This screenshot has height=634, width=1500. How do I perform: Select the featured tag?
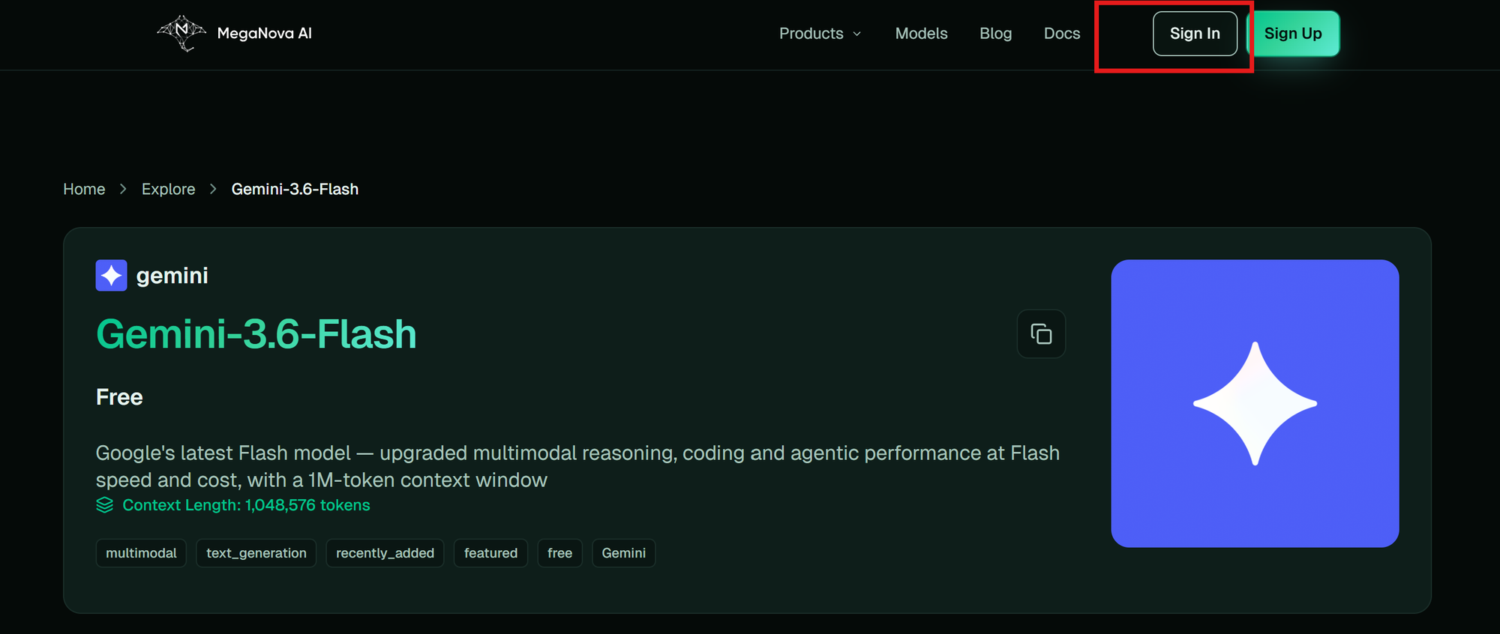coord(490,553)
